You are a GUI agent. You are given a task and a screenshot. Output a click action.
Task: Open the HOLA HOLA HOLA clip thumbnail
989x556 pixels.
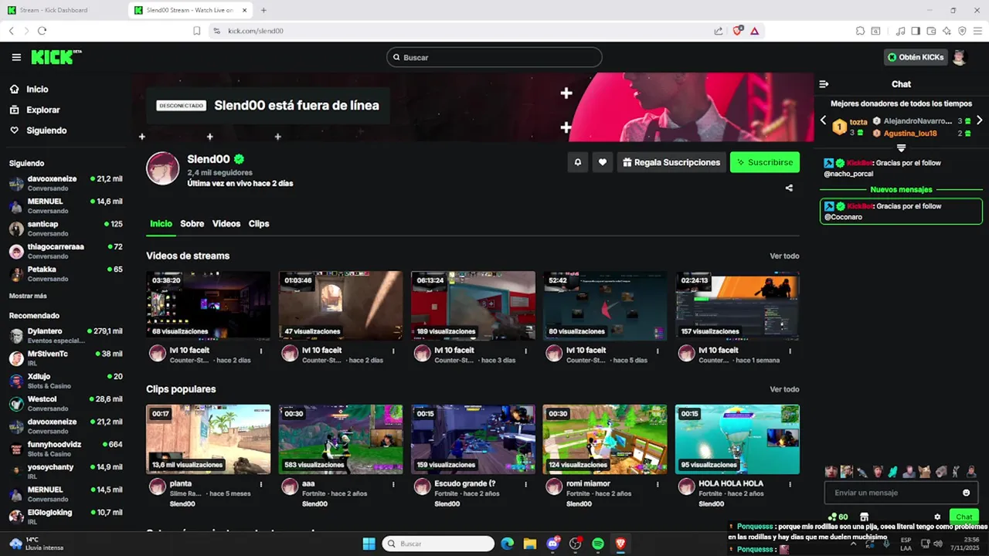[737, 439]
